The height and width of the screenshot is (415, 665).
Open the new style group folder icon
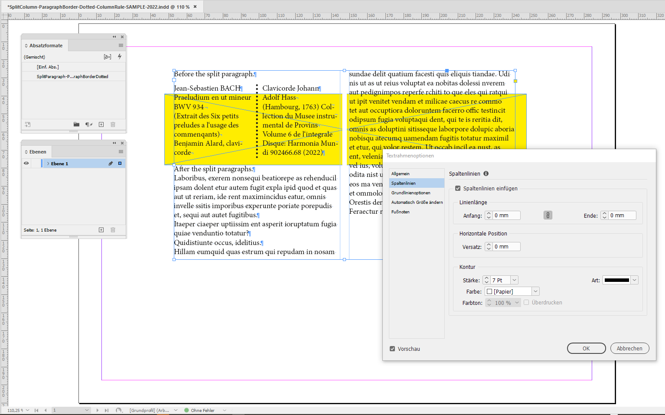click(76, 124)
